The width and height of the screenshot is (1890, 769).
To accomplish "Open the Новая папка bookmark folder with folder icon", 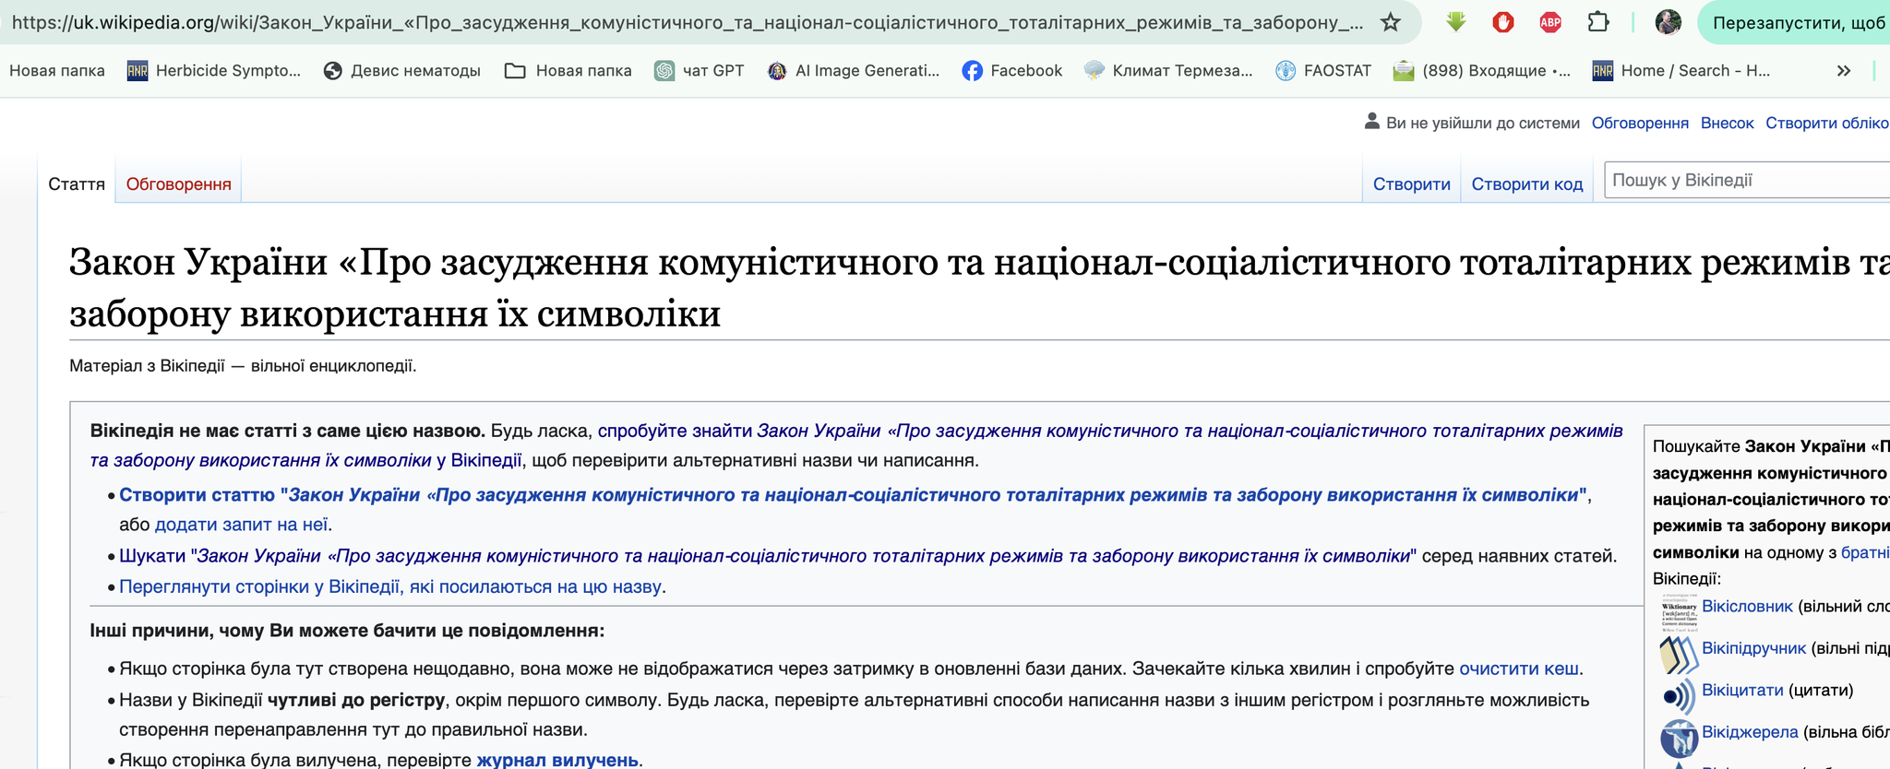I will click(x=568, y=71).
